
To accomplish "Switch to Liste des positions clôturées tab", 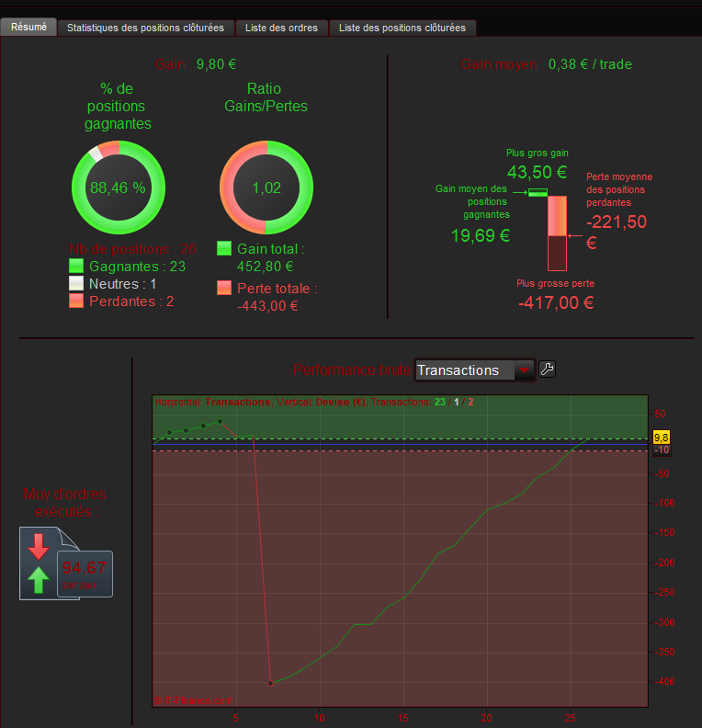I will 402,28.
